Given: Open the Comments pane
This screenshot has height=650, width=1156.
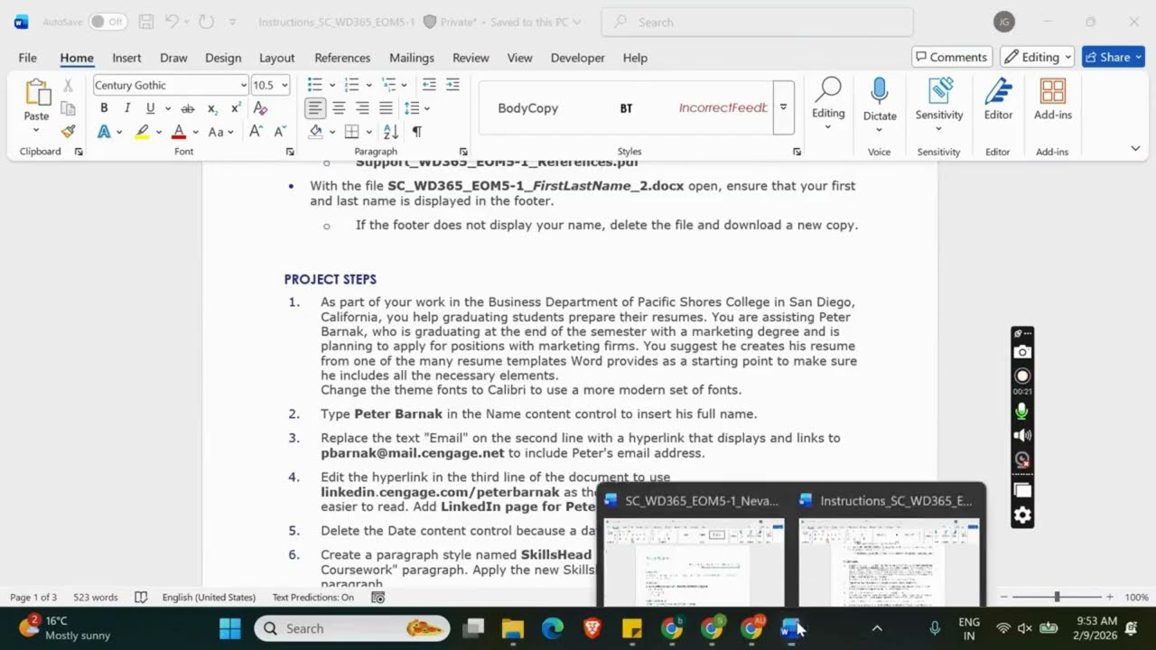Looking at the screenshot, I should tap(952, 57).
